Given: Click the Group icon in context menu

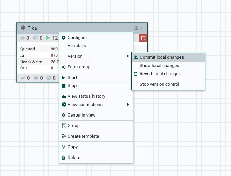Looking at the screenshot, I should click(x=64, y=126).
